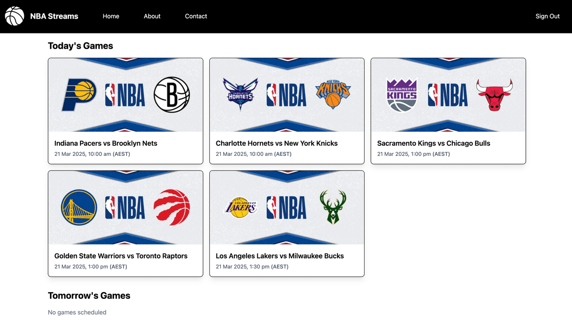572x327 pixels.
Task: Open Charlotte Hornets vs New York Knicks title
Action: (x=276, y=143)
